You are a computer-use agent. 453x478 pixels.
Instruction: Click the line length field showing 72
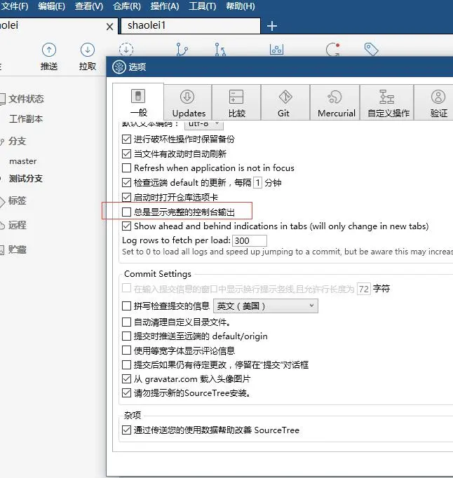[x=364, y=289]
